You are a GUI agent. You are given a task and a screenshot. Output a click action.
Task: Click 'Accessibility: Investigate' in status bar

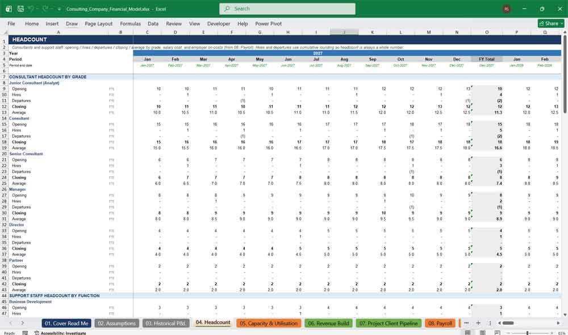[x=61, y=333]
